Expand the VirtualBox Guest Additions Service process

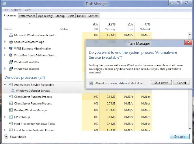(x=5, y=55)
